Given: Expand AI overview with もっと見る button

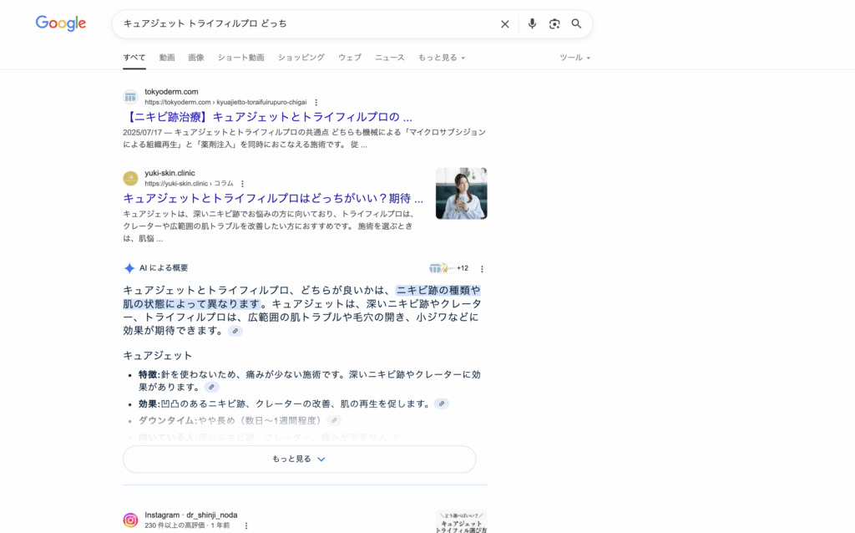Looking at the screenshot, I should click(300, 459).
